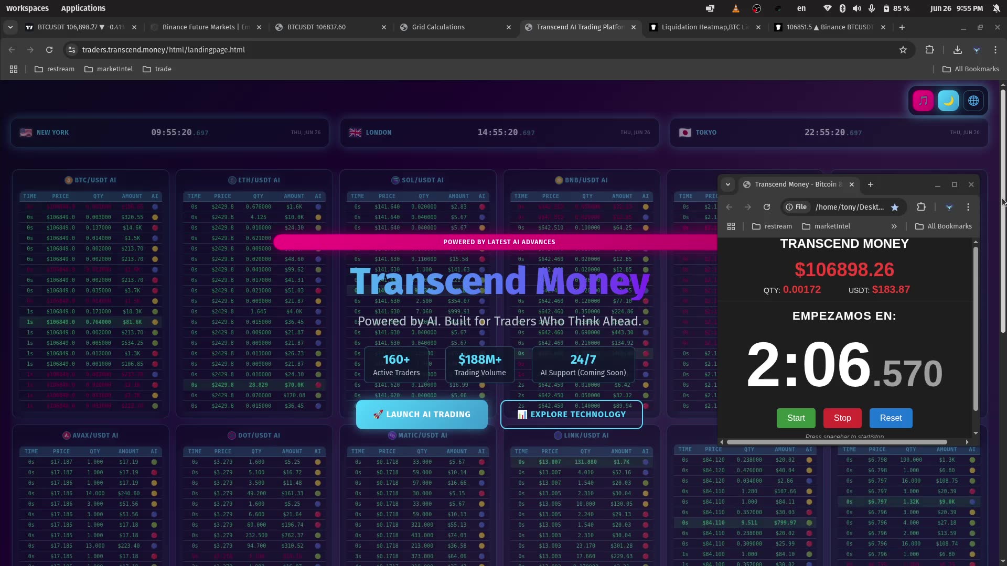
Task: Open the main browser extensions puzzle icon
Action: point(929,50)
